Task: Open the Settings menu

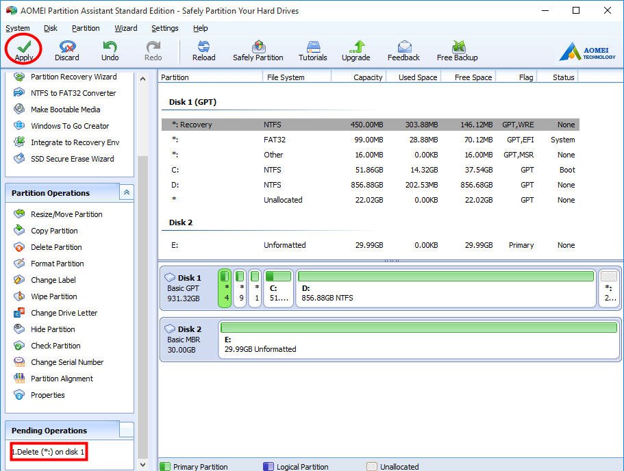Action: pyautogui.click(x=164, y=28)
